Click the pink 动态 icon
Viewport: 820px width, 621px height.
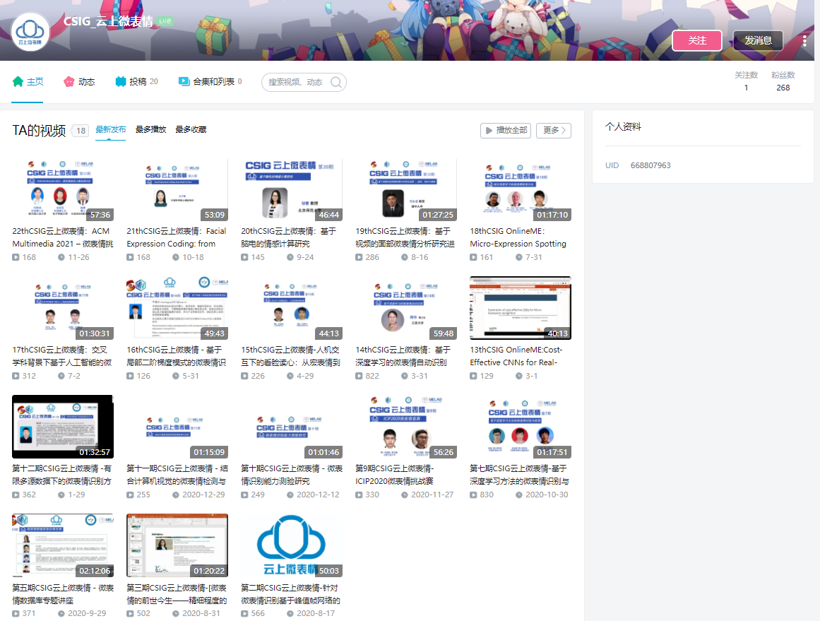[x=69, y=82]
